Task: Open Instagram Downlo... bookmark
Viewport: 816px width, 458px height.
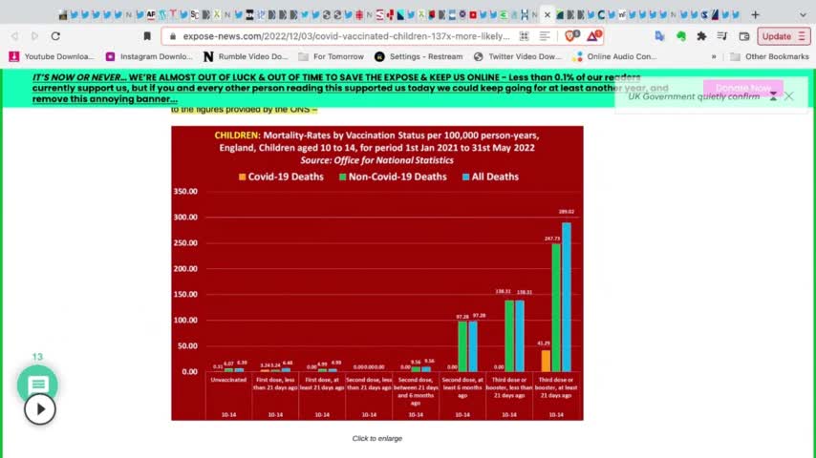Action: [x=149, y=56]
